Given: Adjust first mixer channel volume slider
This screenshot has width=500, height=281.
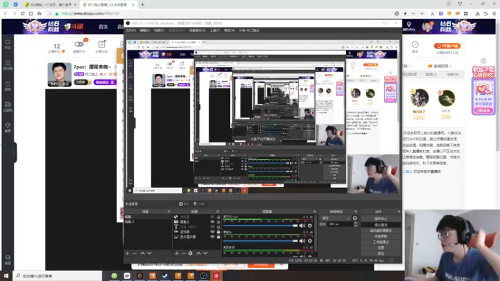Looking at the screenshot, I should coord(261,225).
